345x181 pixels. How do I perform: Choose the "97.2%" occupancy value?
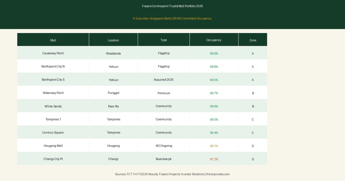214,159
